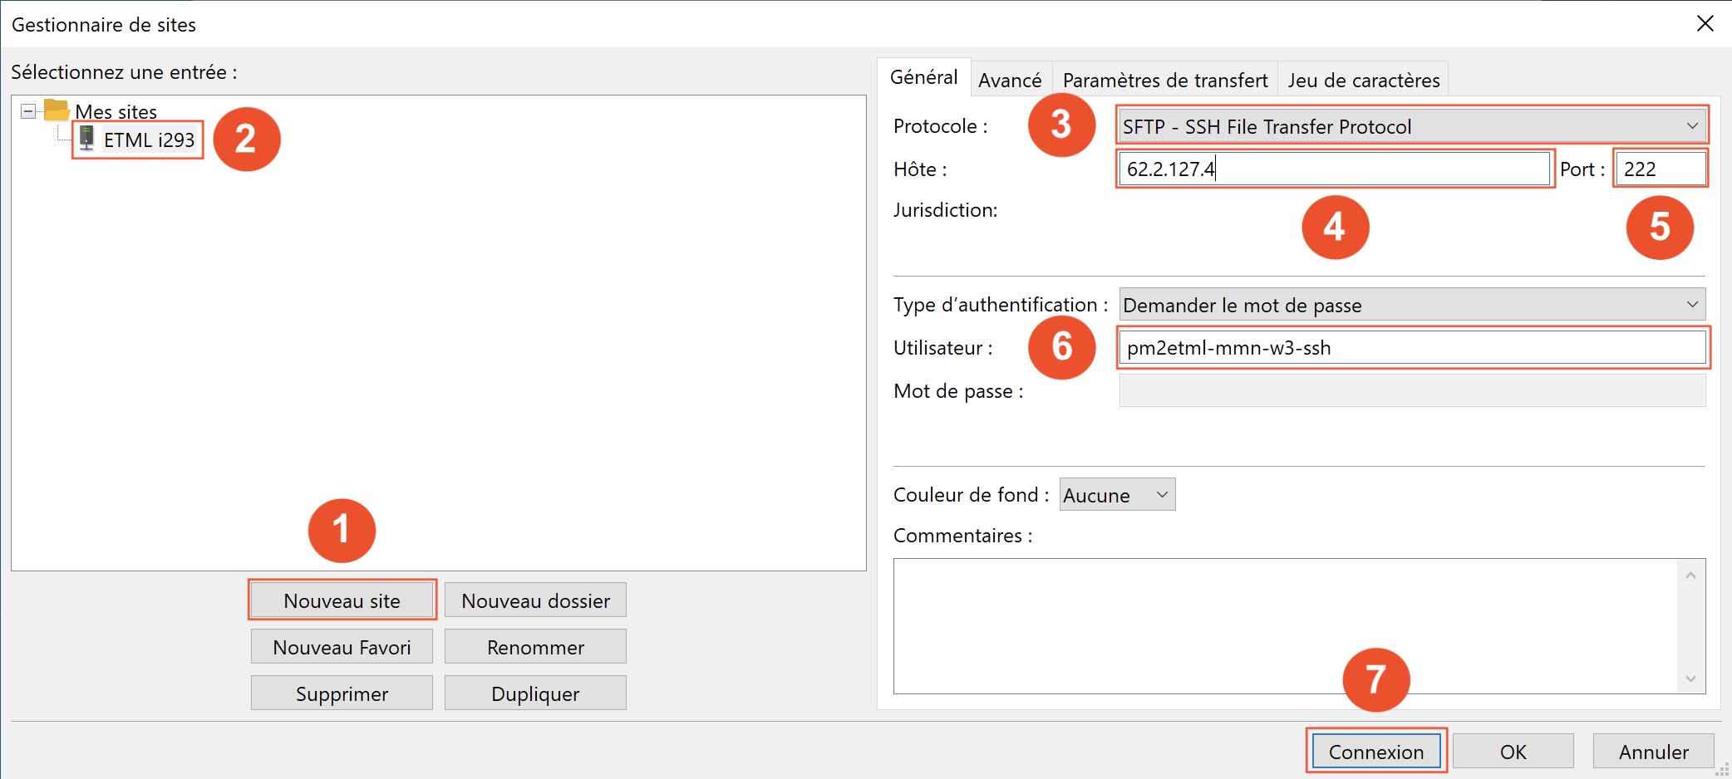Switch to the Général tab
Image resolution: width=1732 pixels, height=779 pixels.
[923, 77]
